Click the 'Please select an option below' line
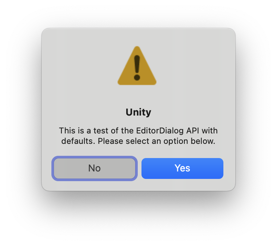Image resolution: width=277 pixels, height=246 pixels. (x=156, y=141)
